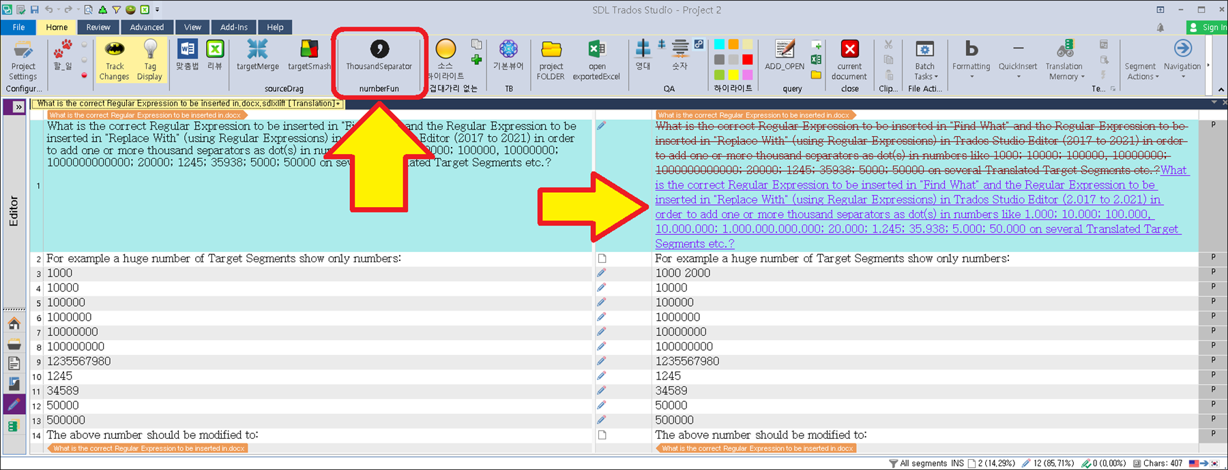The width and height of the screenshot is (1228, 470).
Task: Click the save icon in quick access toolbar
Action: tap(35, 10)
